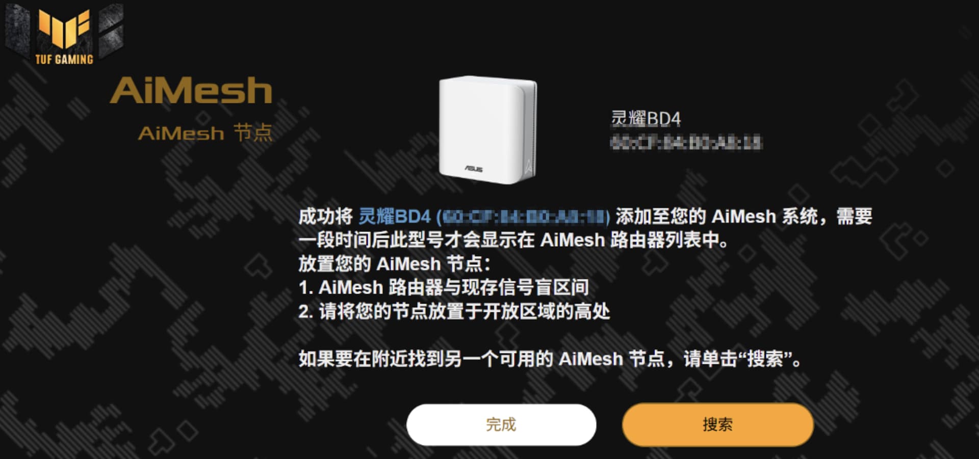Click blurred blue MAC address in parentheses
The height and width of the screenshot is (459, 979).
pyautogui.click(x=523, y=218)
